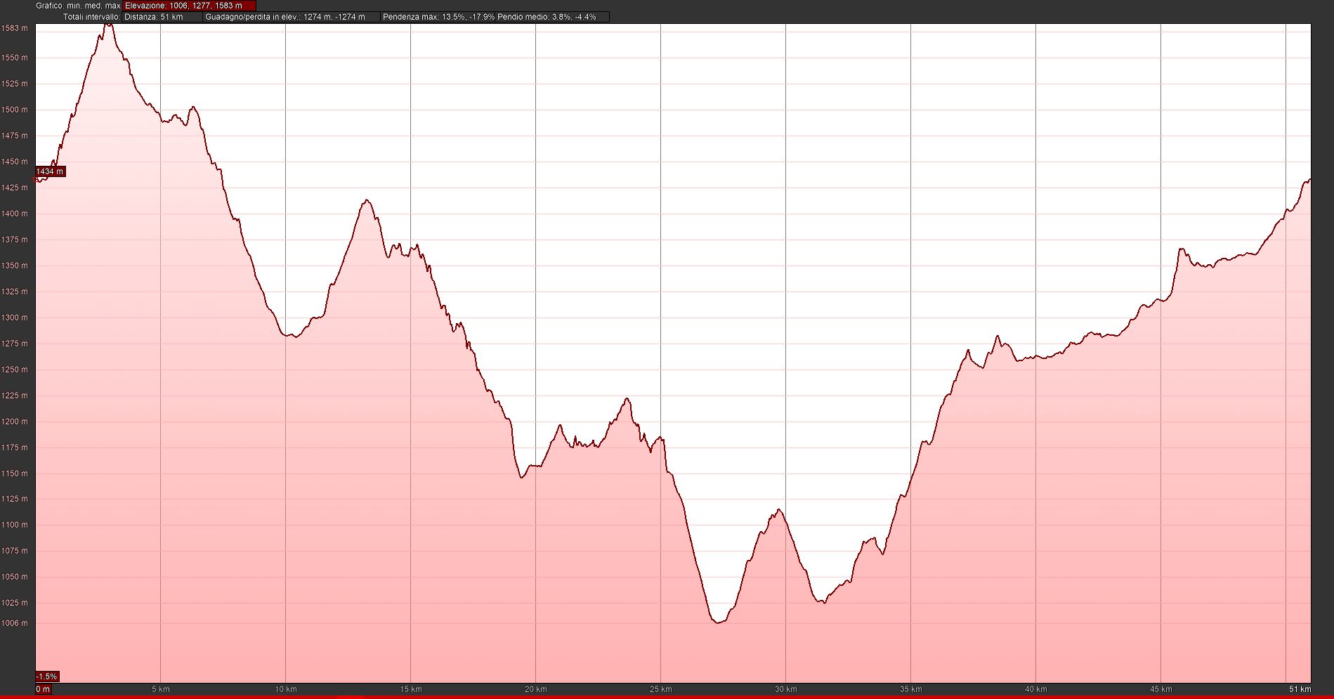Screen dimensions: 1334x699
Task: Click the Pendenza max statistic
Action: (438, 17)
